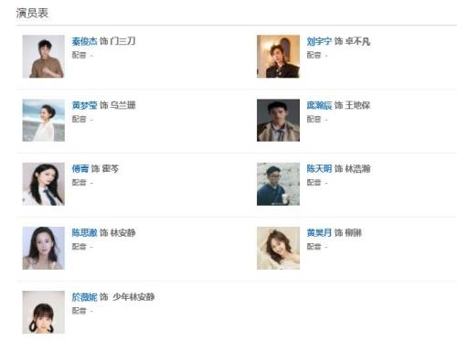Select the 傅菁 portrait thumbnail
Image resolution: width=457 pixels, height=341 pixels.
(44, 184)
